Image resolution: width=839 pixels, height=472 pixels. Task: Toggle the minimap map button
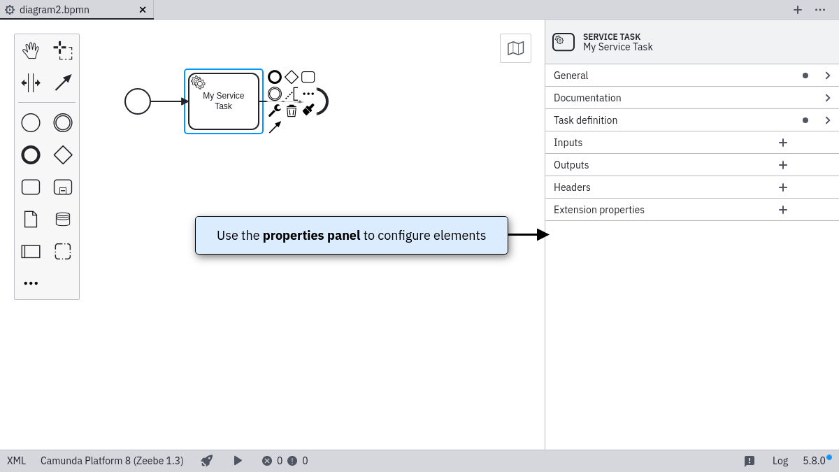(515, 48)
